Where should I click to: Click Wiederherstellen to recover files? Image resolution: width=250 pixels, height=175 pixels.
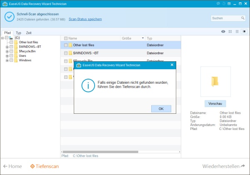224,166
